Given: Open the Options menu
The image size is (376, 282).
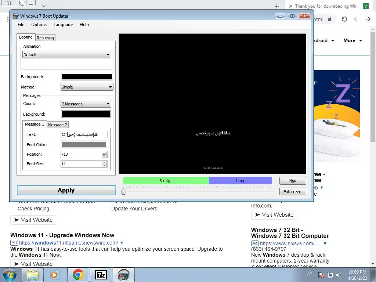Looking at the screenshot, I should point(39,25).
